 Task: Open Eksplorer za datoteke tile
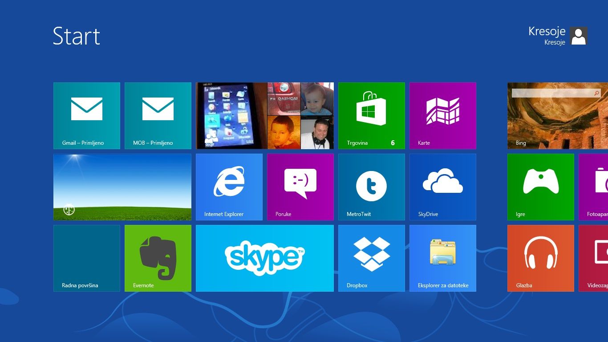pos(443,258)
